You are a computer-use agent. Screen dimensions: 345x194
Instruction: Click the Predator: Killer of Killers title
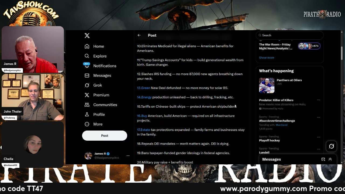tap(276, 100)
